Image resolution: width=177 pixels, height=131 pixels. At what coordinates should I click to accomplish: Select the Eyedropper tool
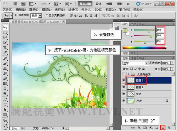tap(5, 53)
